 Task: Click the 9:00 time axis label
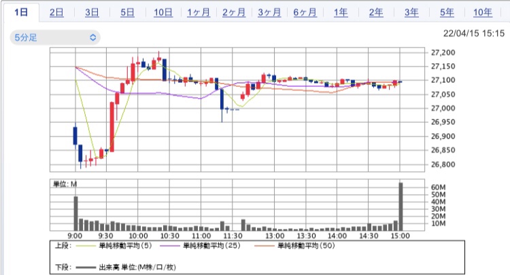(75, 236)
